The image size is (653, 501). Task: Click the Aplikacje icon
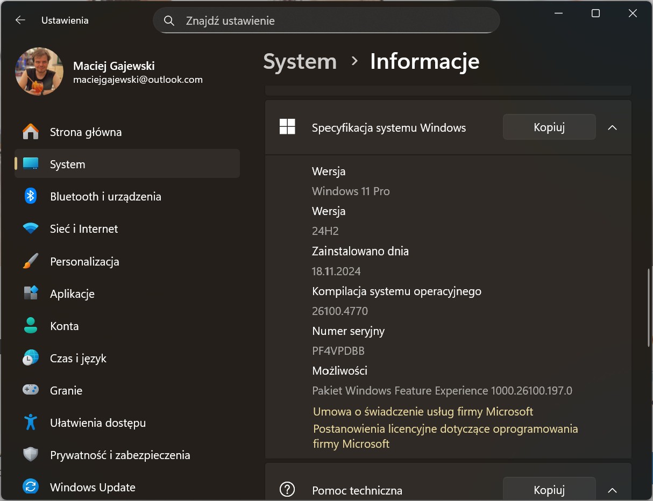point(31,294)
